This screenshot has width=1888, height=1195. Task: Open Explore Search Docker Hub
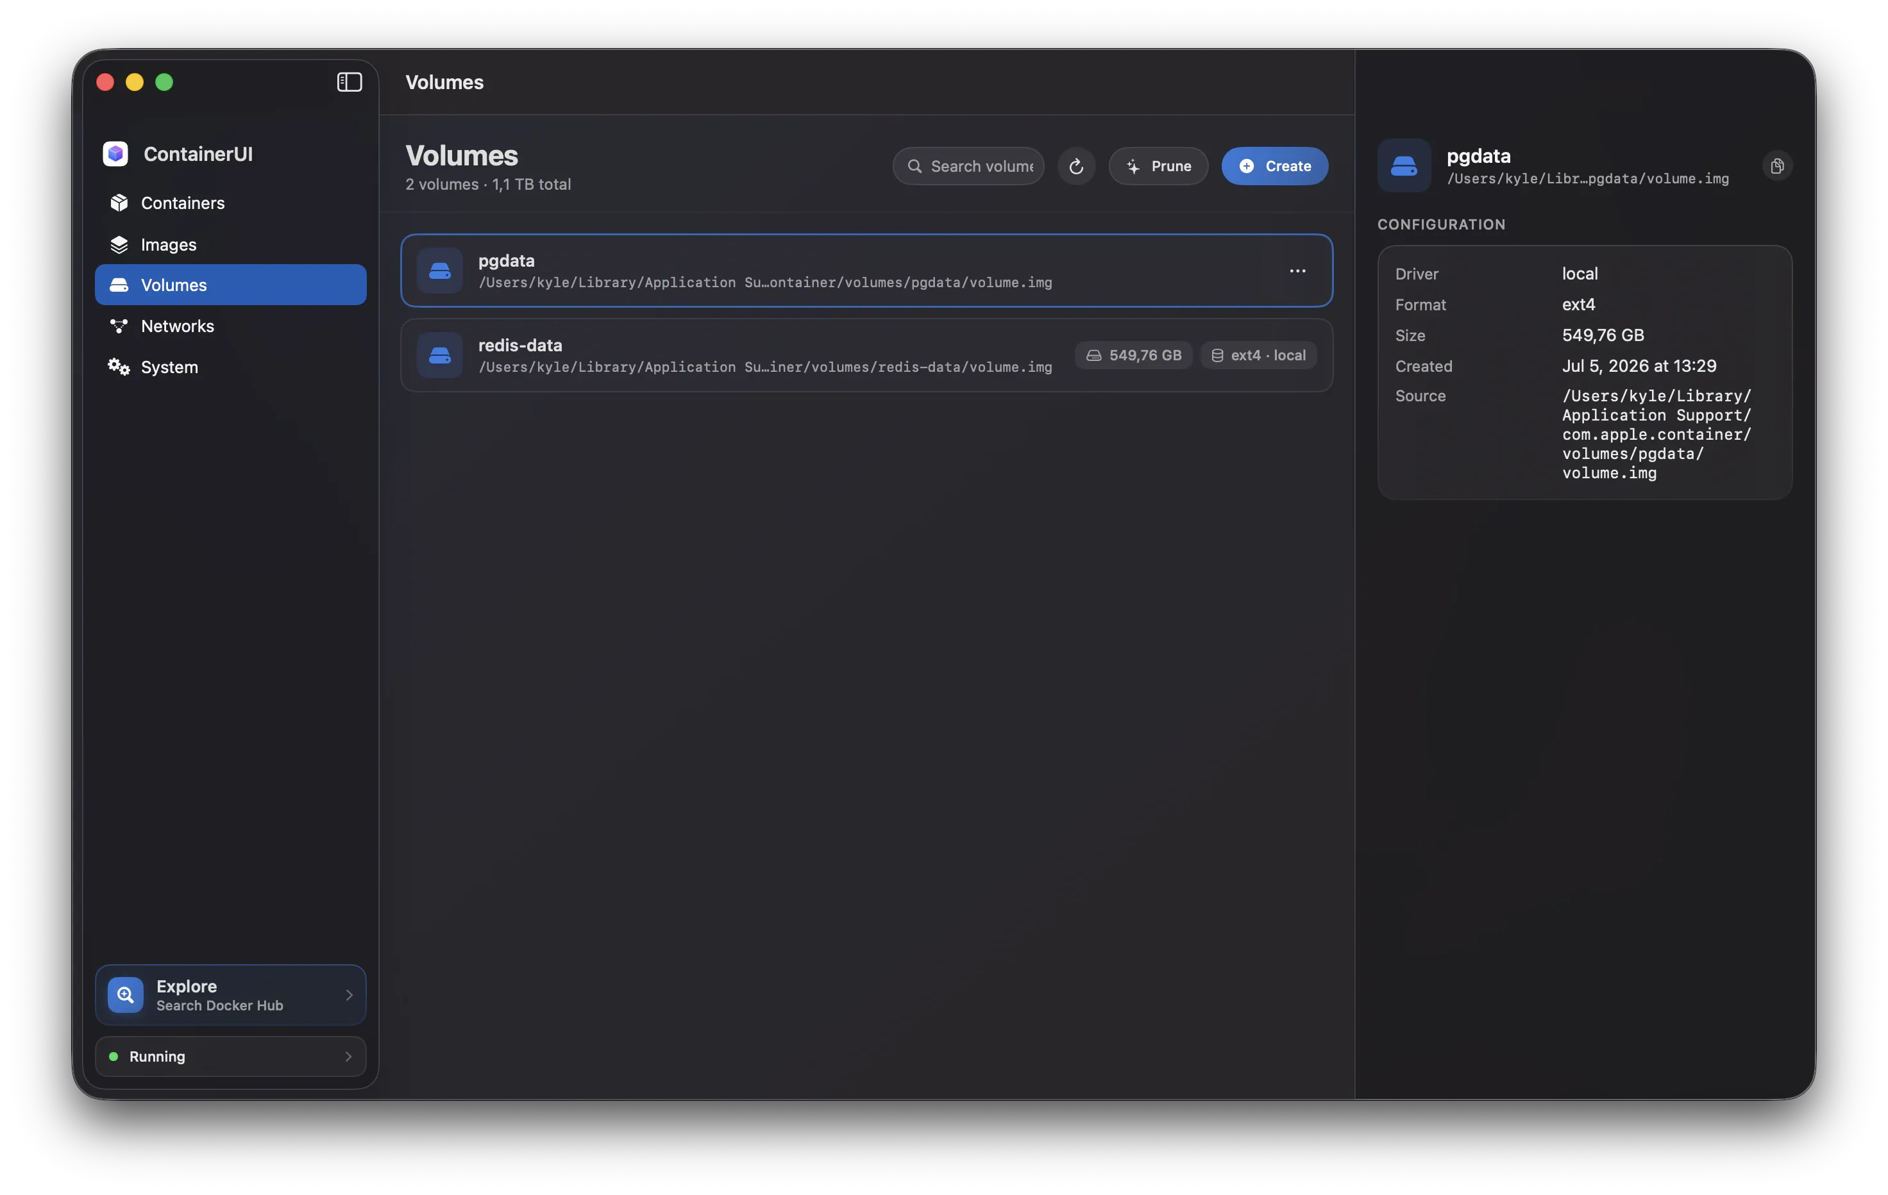[230, 994]
